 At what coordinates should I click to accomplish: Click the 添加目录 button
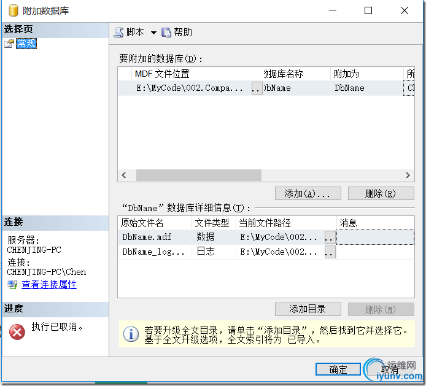(x=308, y=309)
